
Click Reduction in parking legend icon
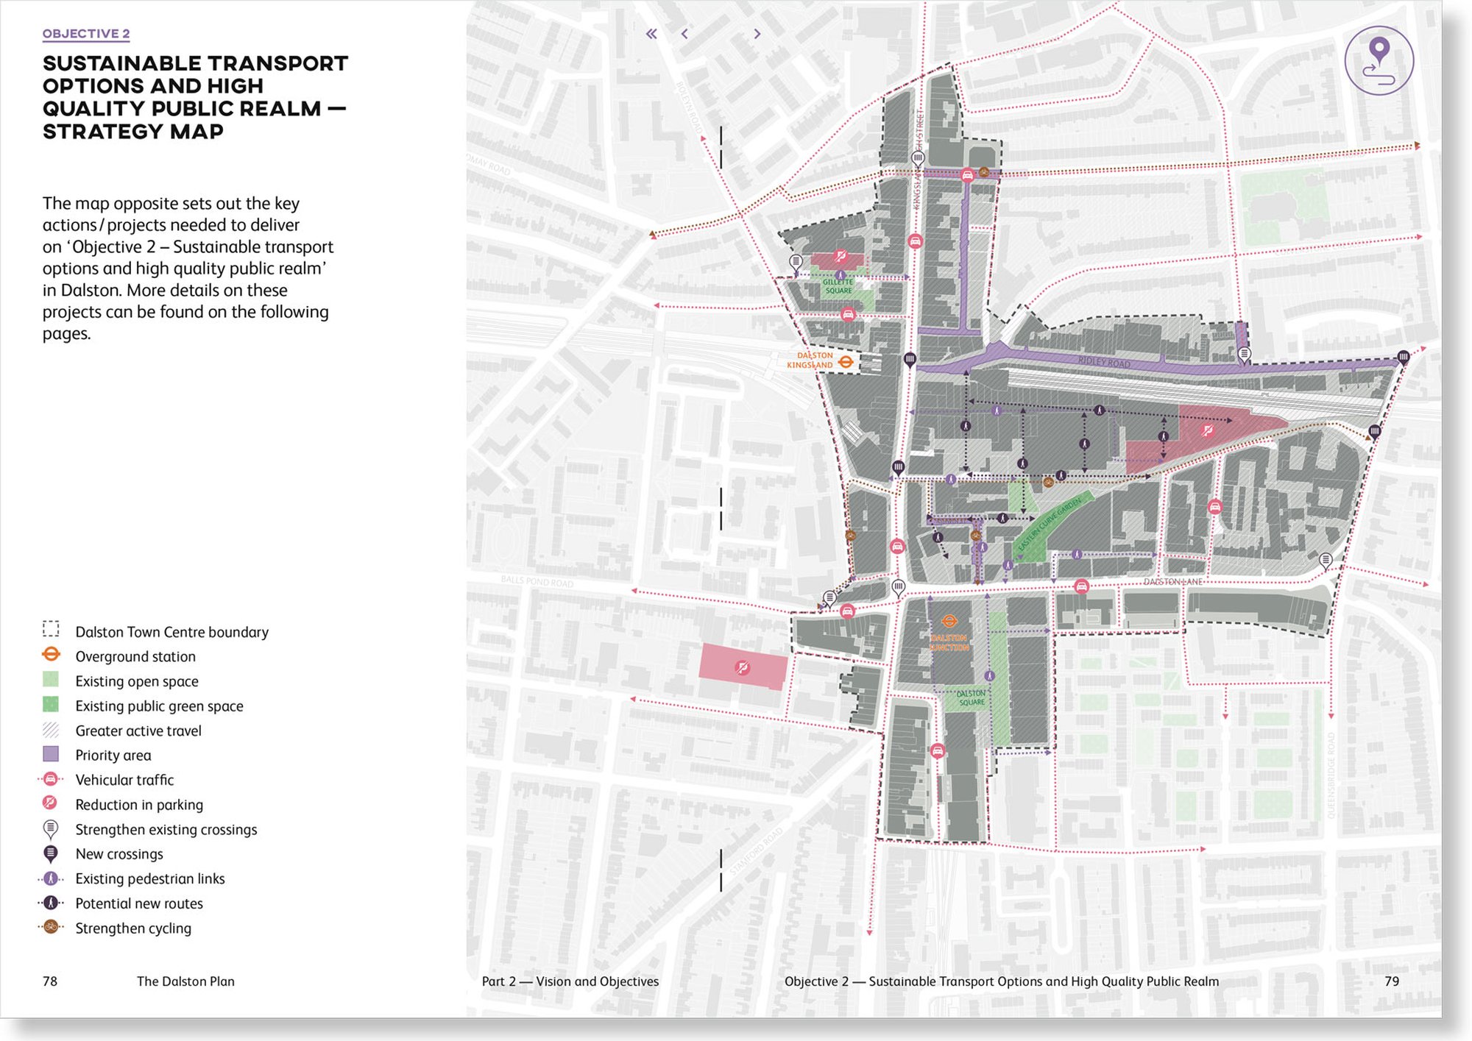(50, 803)
